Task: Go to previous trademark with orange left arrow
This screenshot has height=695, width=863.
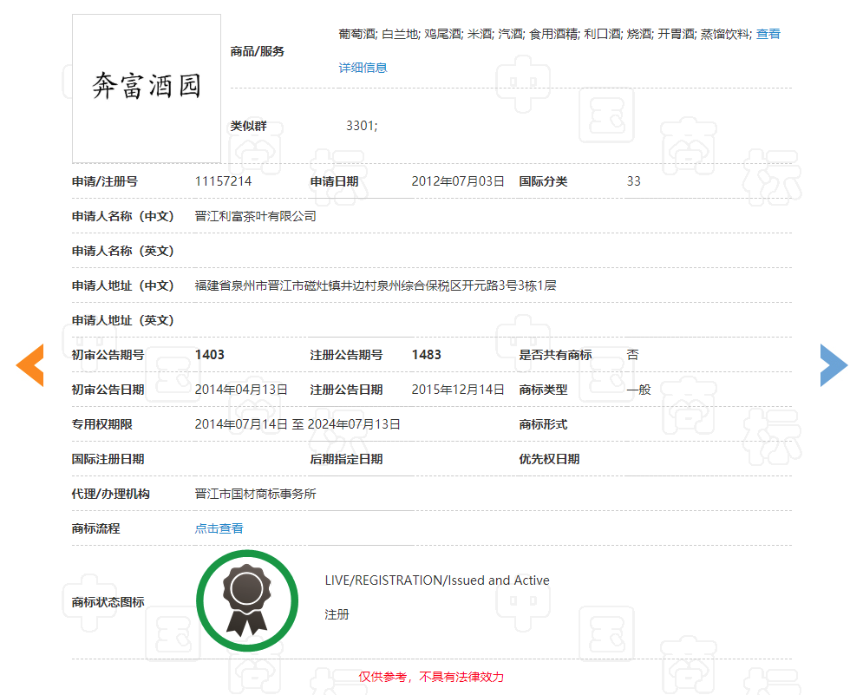Action: click(30, 365)
